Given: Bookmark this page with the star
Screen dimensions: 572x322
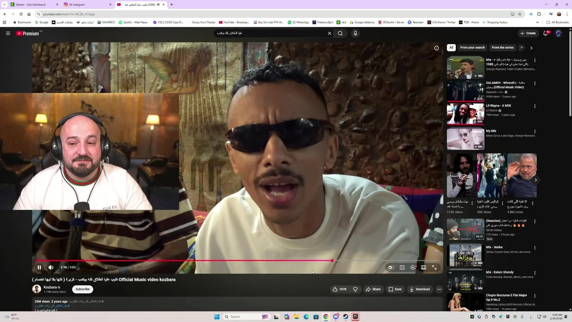Looking at the screenshot, I should pyautogui.click(x=520, y=14).
